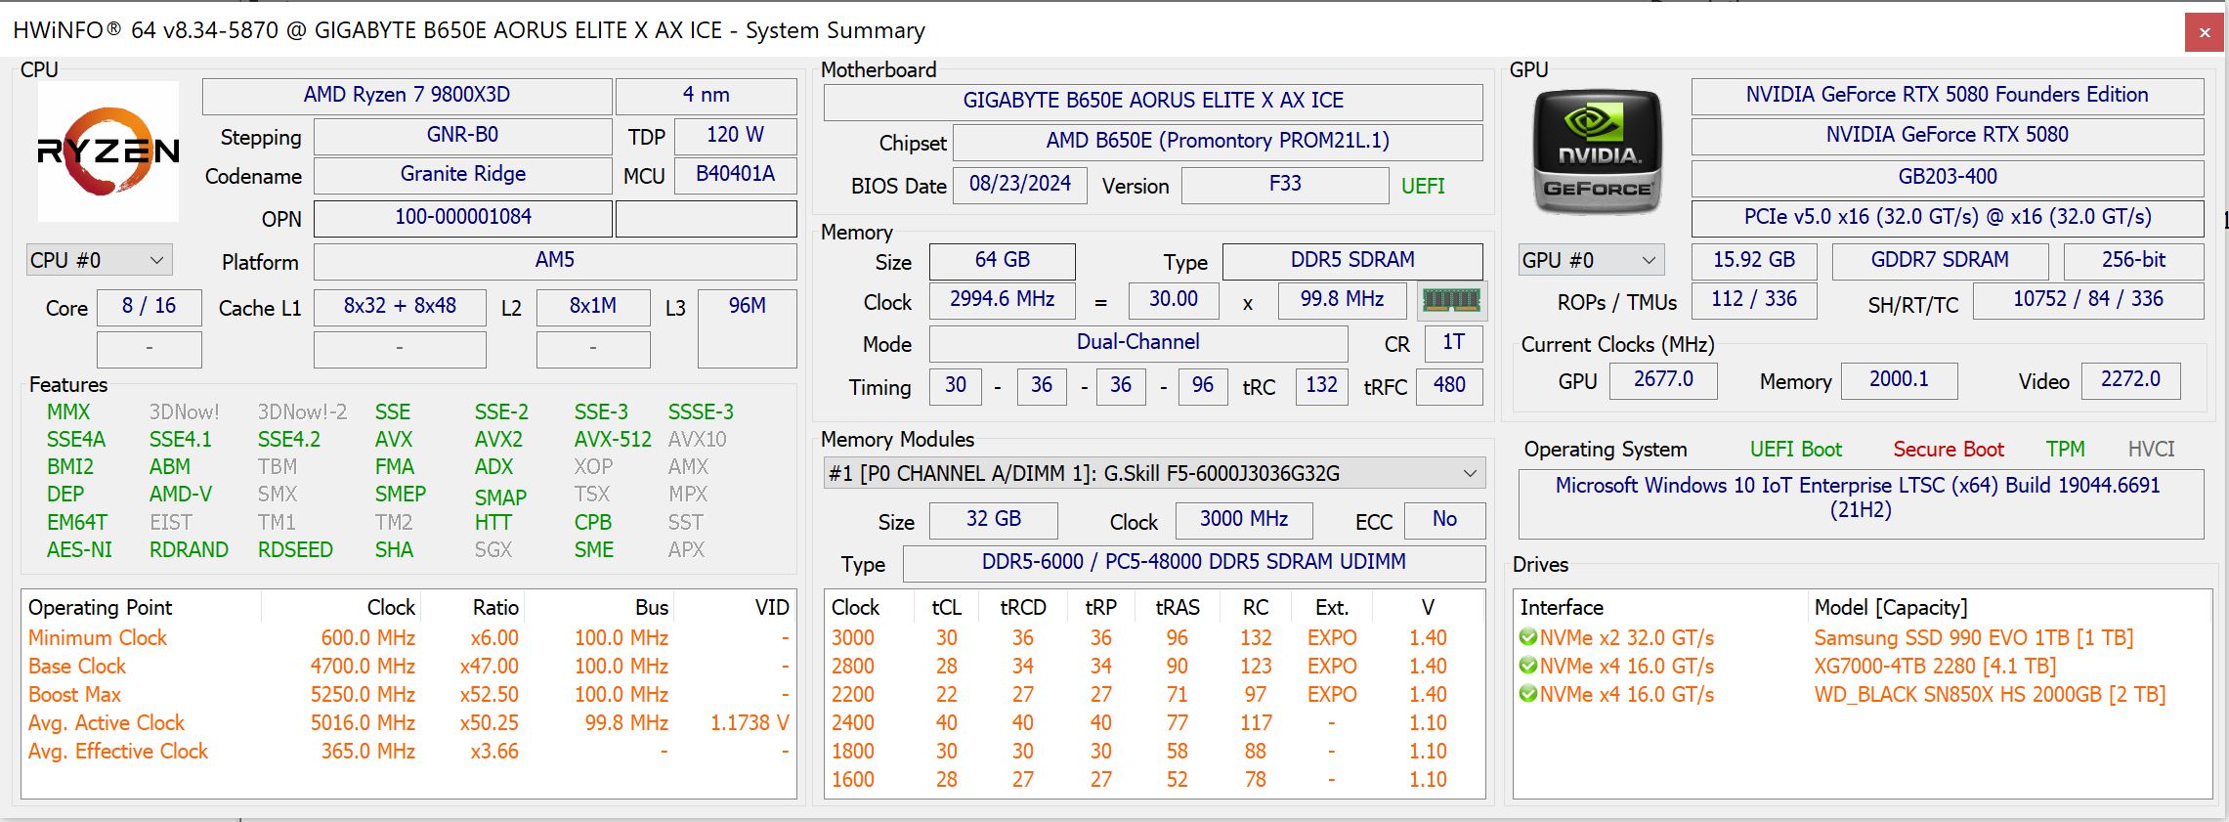Open the GPU #0 selector dropdown

pos(1590,260)
